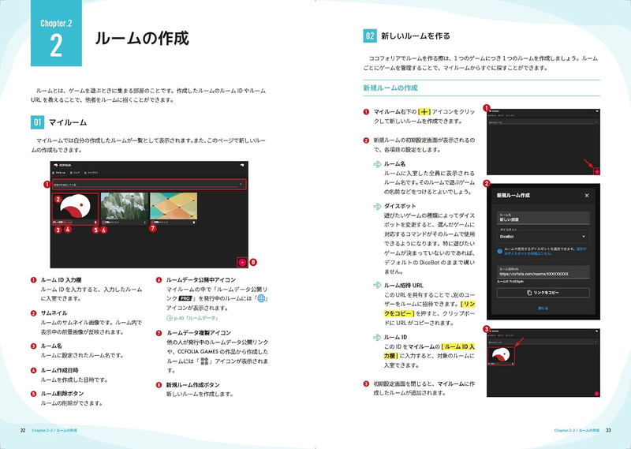Image resolution: width=631 pixels, height=449 pixels.
Task: Select the マイルーム tab in the large screenshot
Action: [x=59, y=173]
